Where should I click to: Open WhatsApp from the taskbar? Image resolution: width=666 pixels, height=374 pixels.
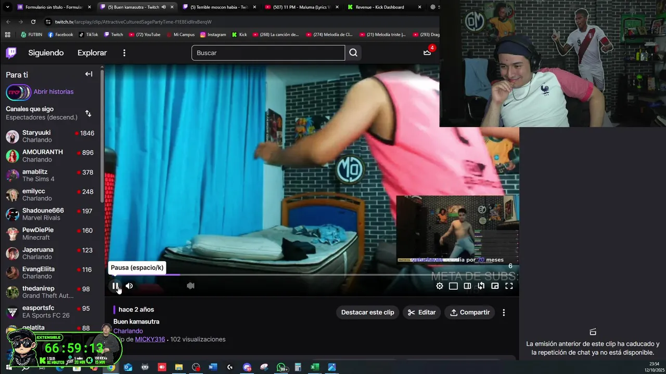click(x=281, y=367)
